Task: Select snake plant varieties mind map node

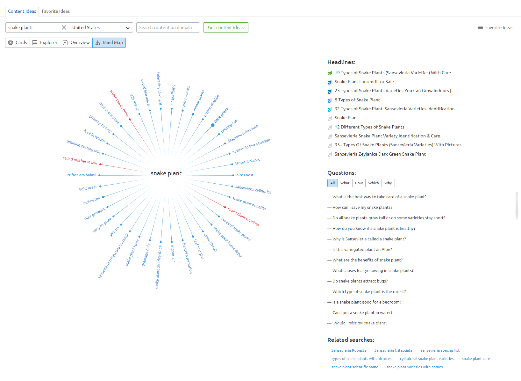Action: click(243, 217)
